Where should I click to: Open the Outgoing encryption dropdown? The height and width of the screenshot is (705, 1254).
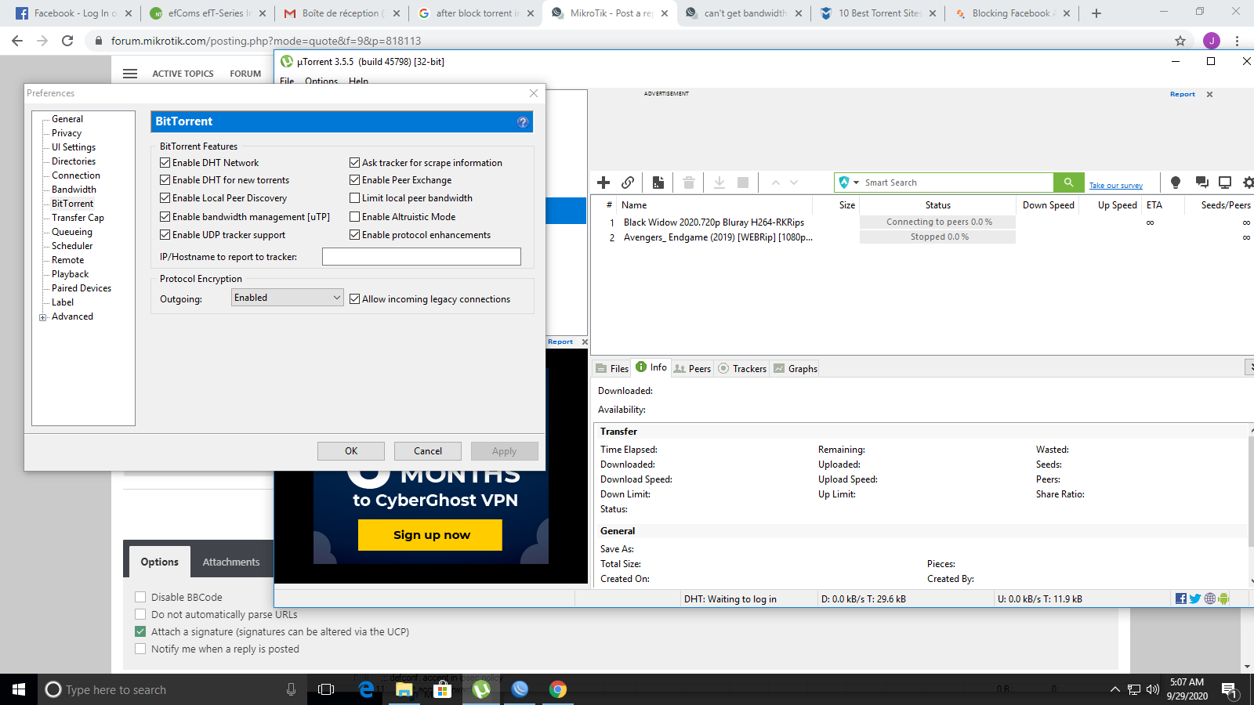[x=288, y=298]
